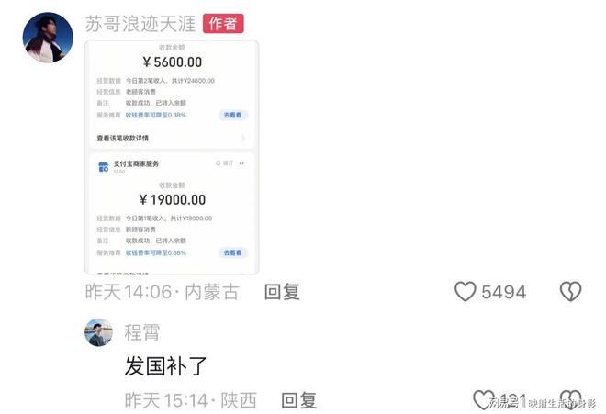Open the three-dot menu on payment card
The image size is (606, 414).
(x=241, y=163)
